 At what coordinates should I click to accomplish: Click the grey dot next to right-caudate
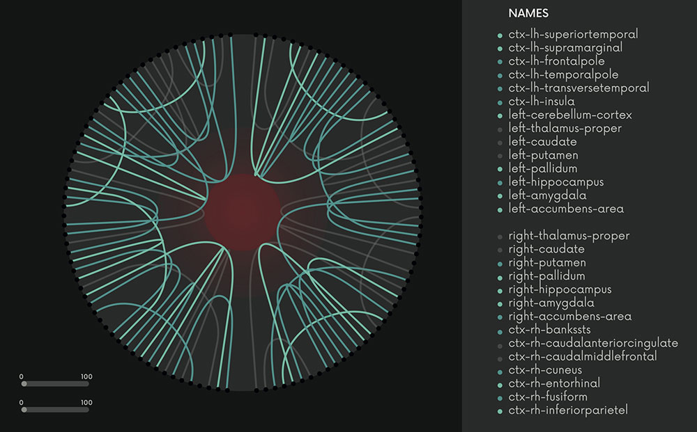point(500,250)
